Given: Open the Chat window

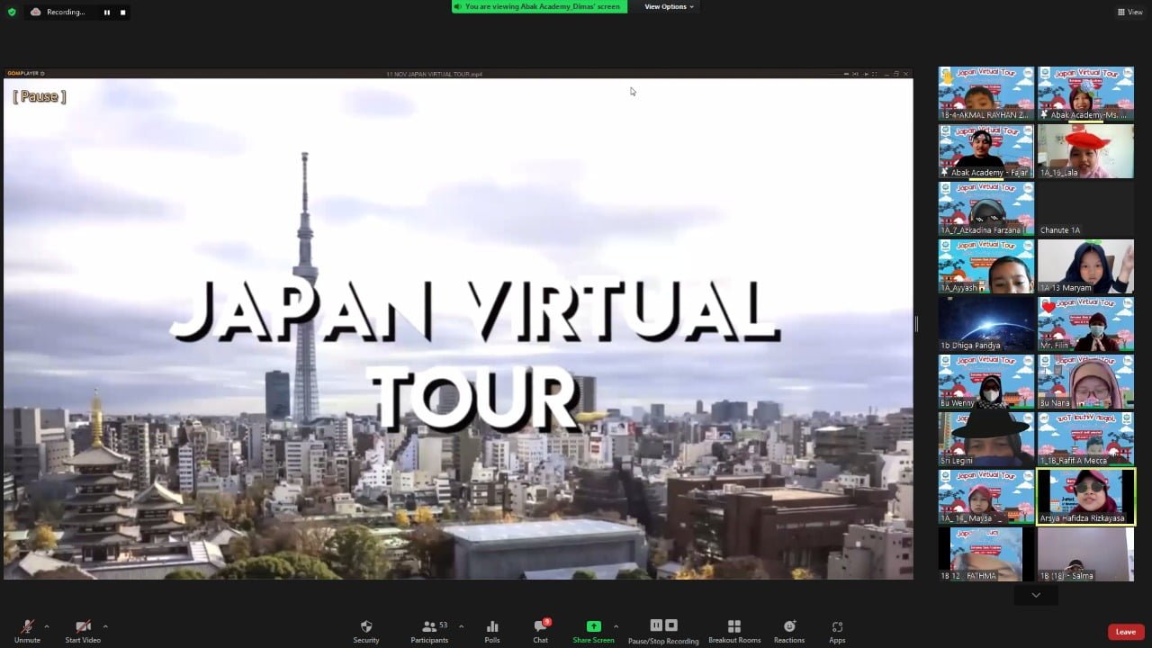Looking at the screenshot, I should (540, 630).
